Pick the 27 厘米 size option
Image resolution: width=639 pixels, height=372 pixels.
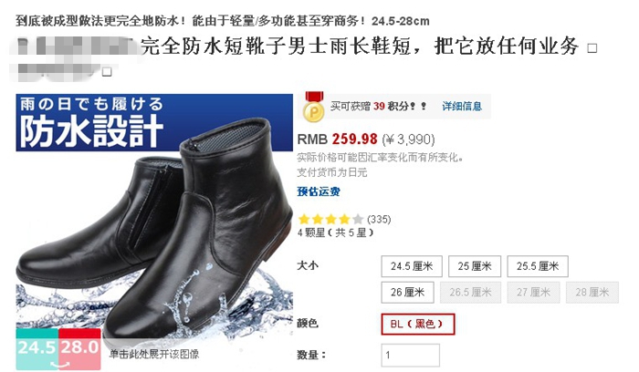[533, 293]
